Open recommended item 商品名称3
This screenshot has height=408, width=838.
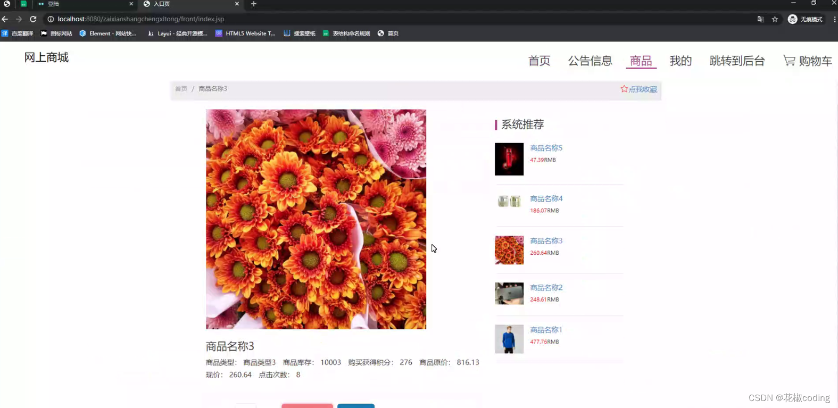[546, 241]
